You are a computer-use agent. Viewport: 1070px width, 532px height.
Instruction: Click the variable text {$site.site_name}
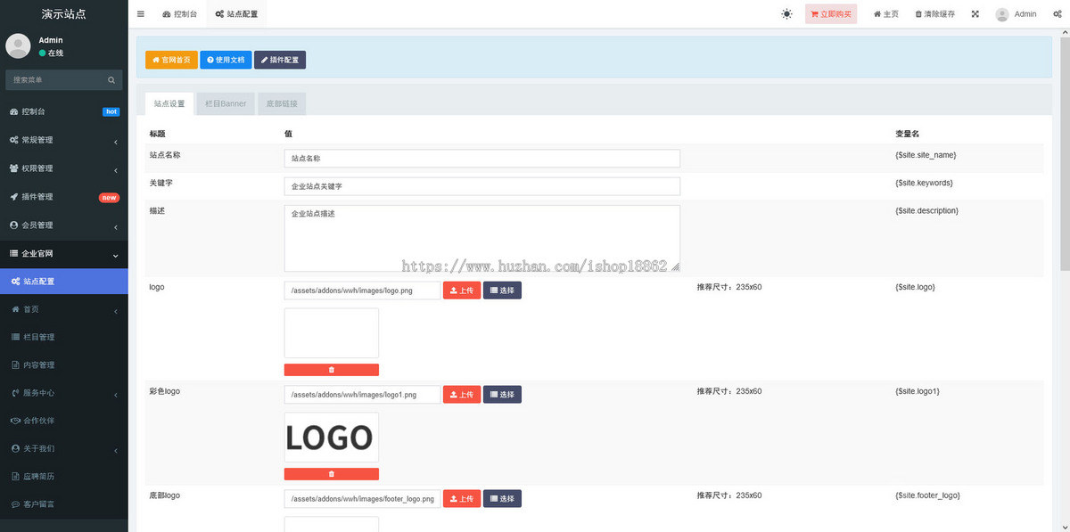coord(926,154)
